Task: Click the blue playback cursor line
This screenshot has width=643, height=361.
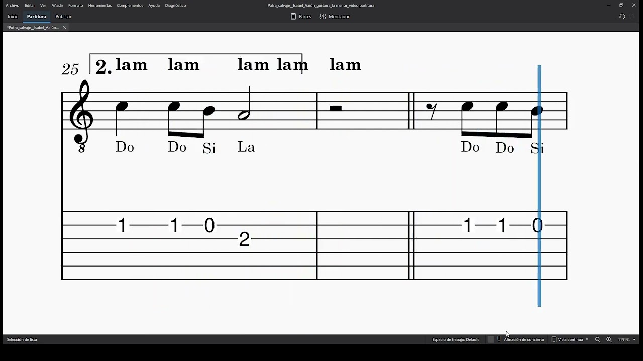Action: point(539,186)
